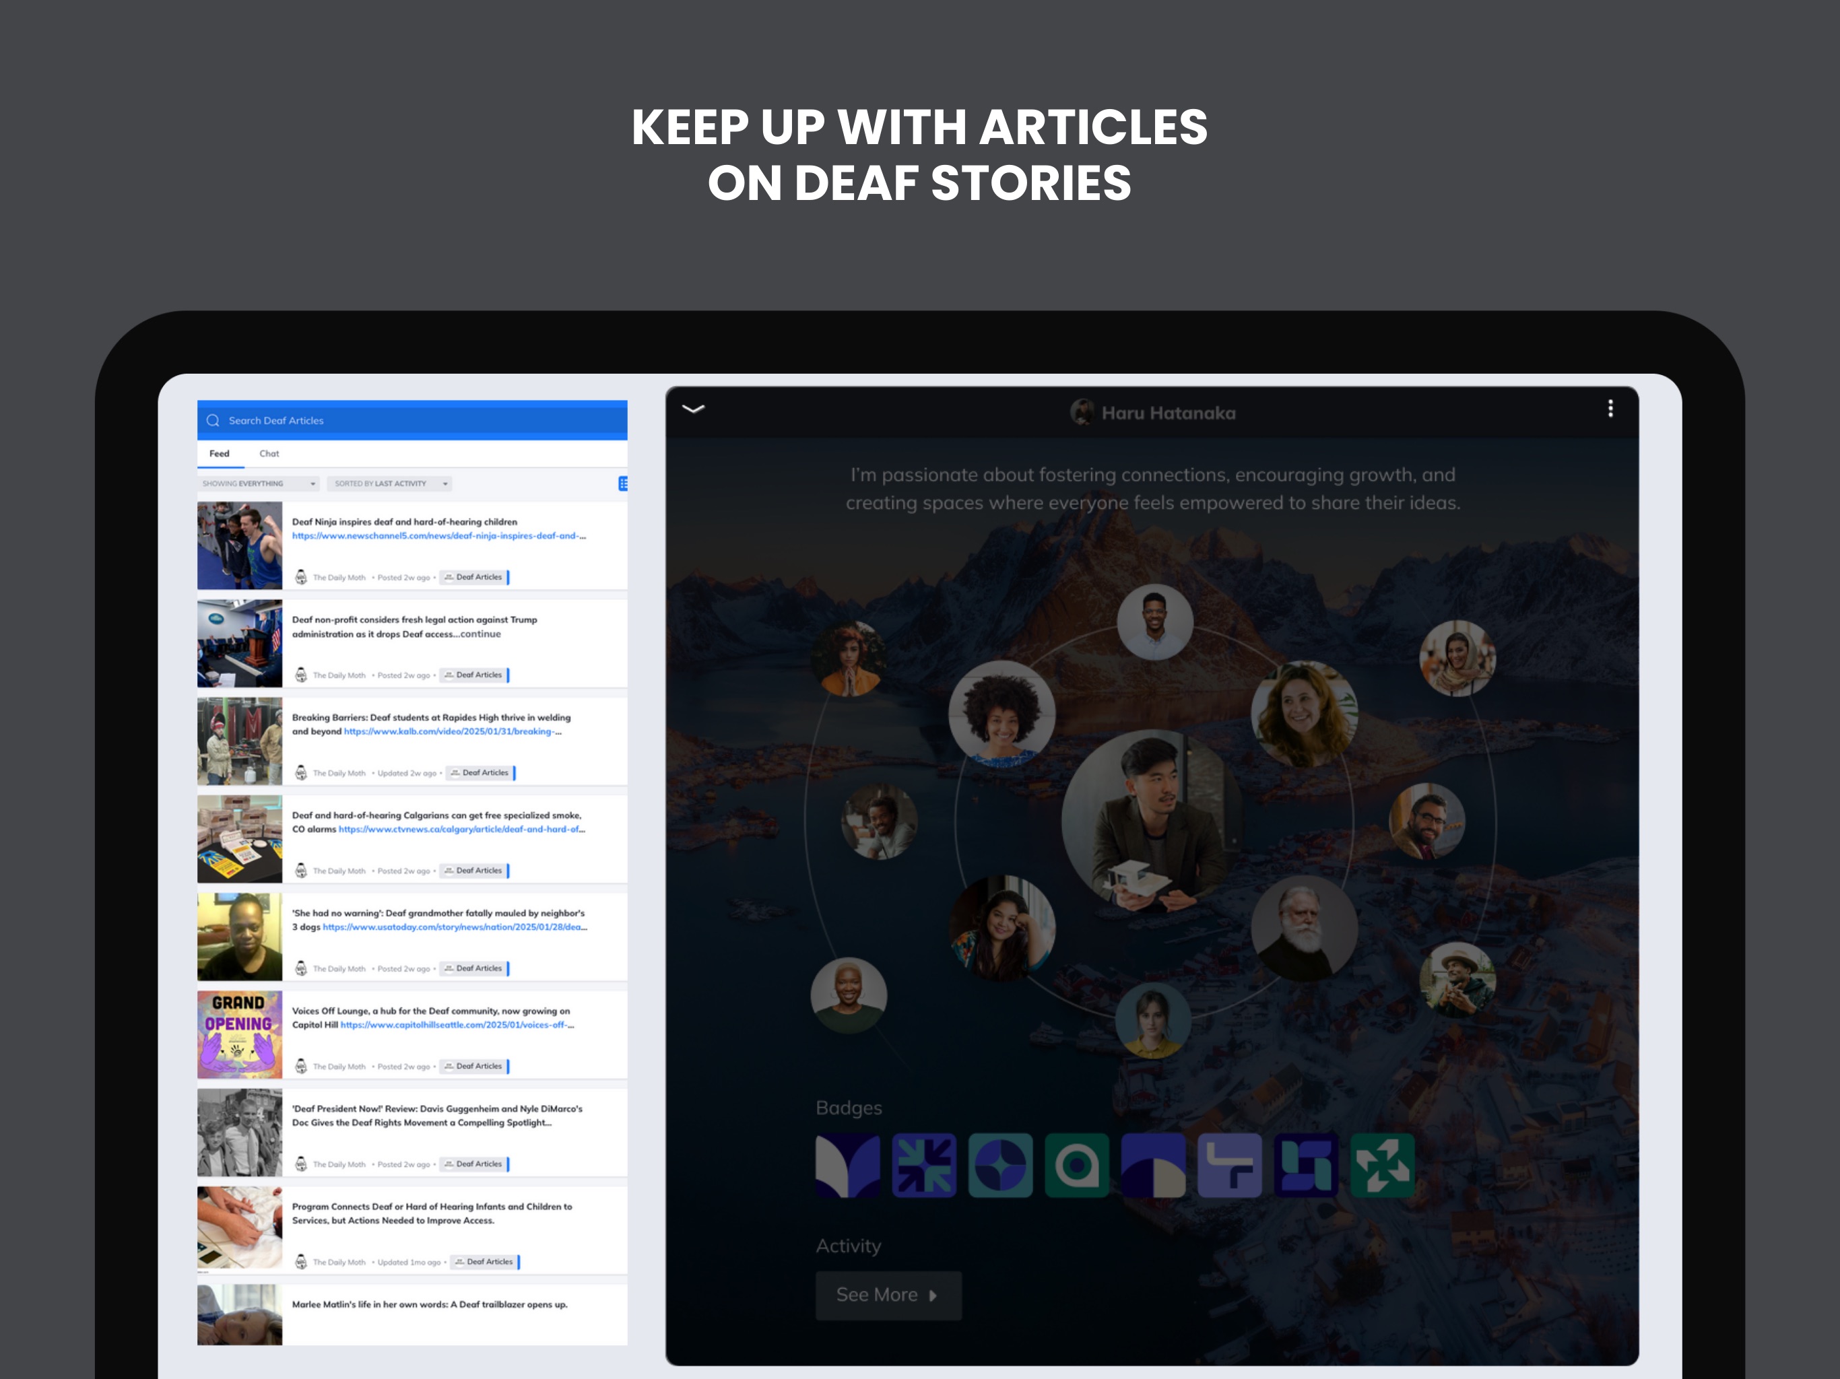Select the dark blue interlocking squares badge
Image resolution: width=1840 pixels, height=1379 pixels.
tap(1307, 1166)
